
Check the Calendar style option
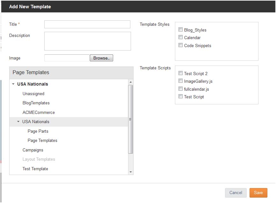point(181,37)
